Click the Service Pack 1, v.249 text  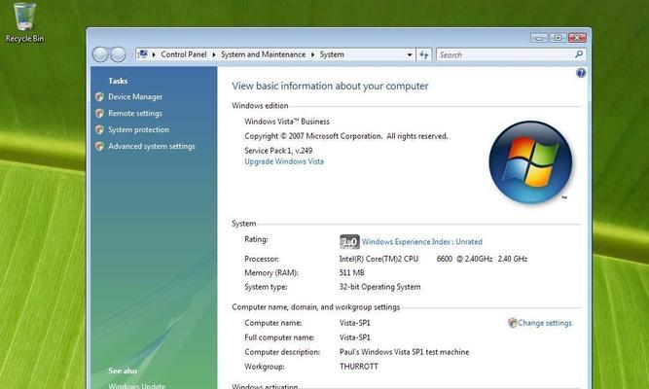(x=278, y=151)
